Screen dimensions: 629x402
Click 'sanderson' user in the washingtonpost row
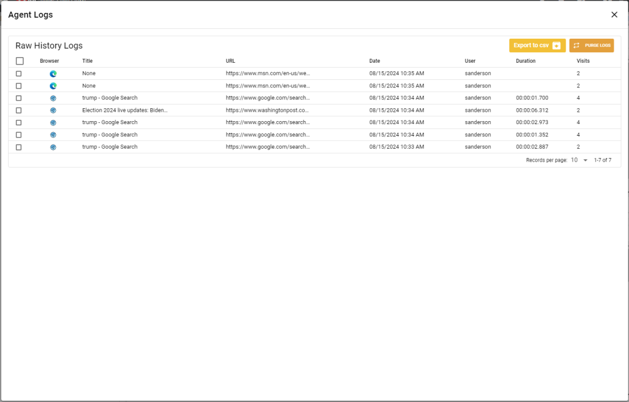coord(478,110)
